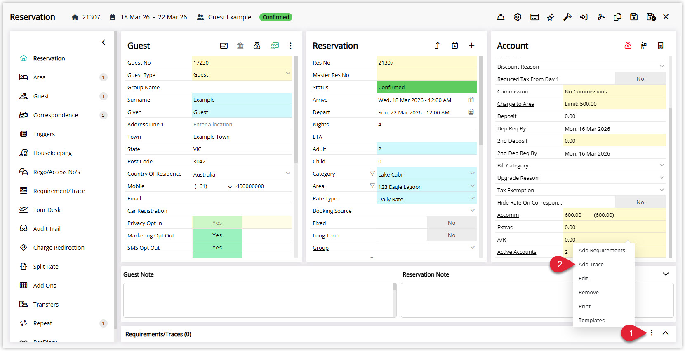Viewport: 685px width, 351px height.
Task: Collapse the Requirements/Traces section
Action: 665,333
